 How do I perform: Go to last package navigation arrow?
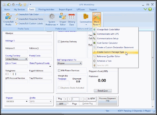pyautogui.click(x=85, y=99)
